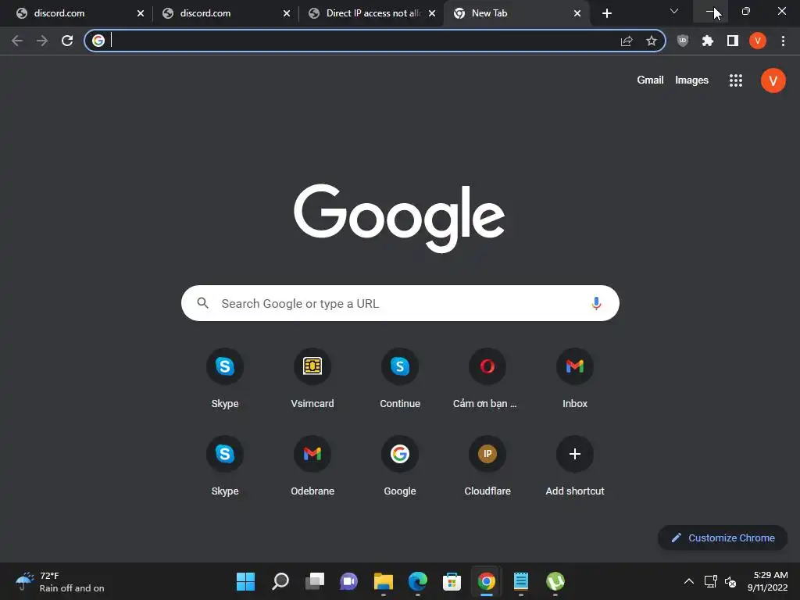Image resolution: width=800 pixels, height=600 pixels.
Task: Open the Vsimcard shortcut
Action: coord(312,378)
